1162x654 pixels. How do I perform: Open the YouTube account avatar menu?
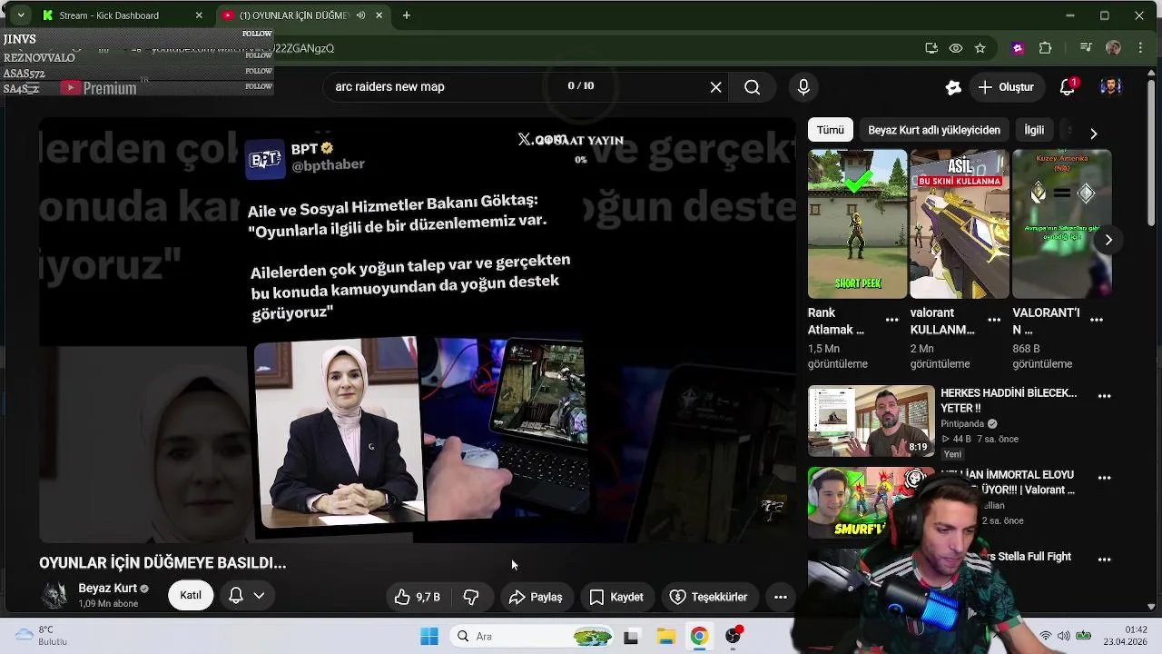tap(1110, 87)
